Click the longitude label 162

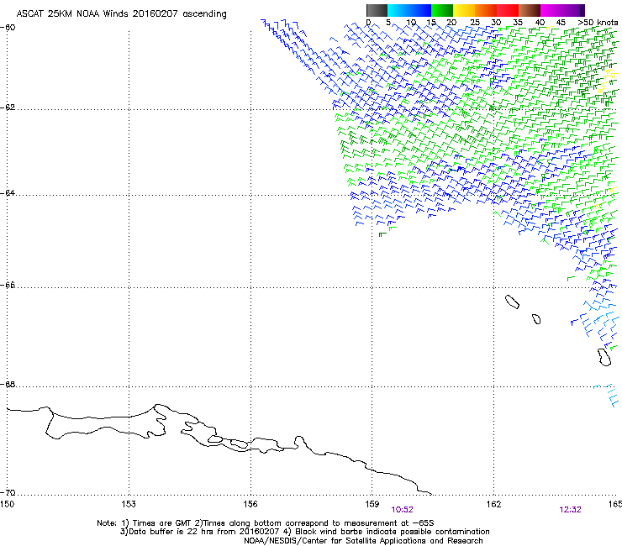[x=493, y=504]
